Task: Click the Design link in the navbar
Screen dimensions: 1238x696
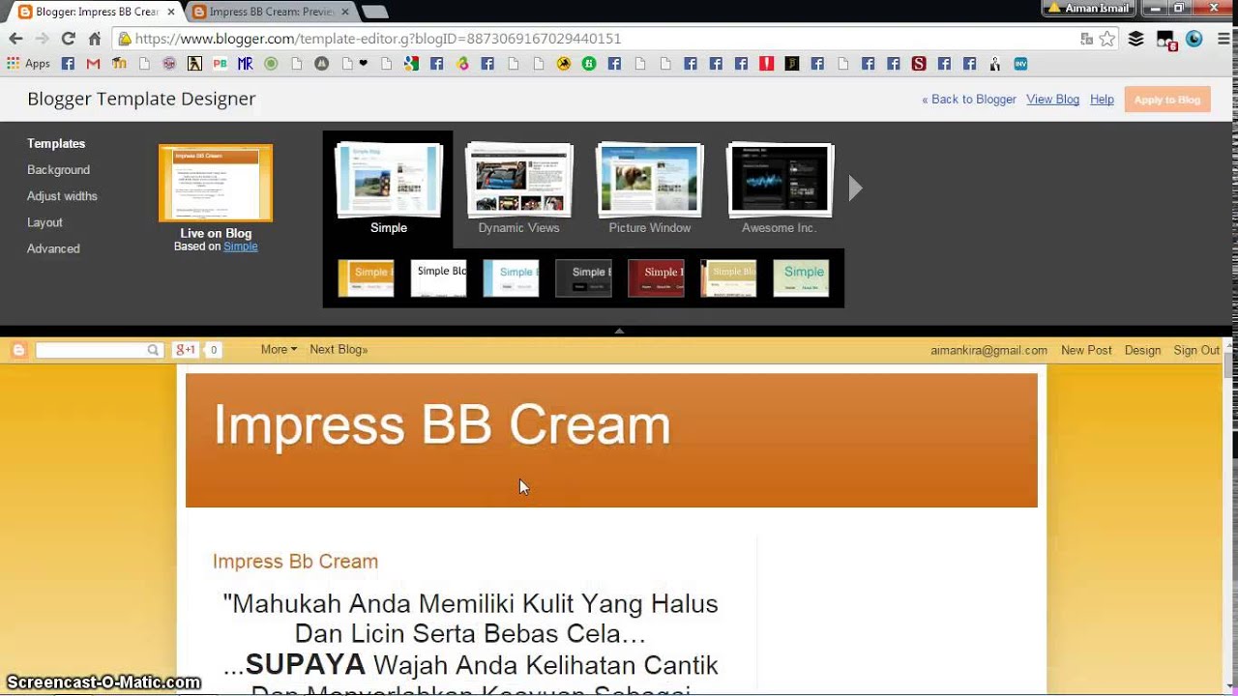Action: (x=1142, y=350)
